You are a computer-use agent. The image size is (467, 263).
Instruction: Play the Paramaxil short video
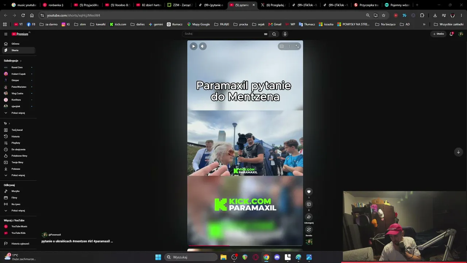coord(193,46)
